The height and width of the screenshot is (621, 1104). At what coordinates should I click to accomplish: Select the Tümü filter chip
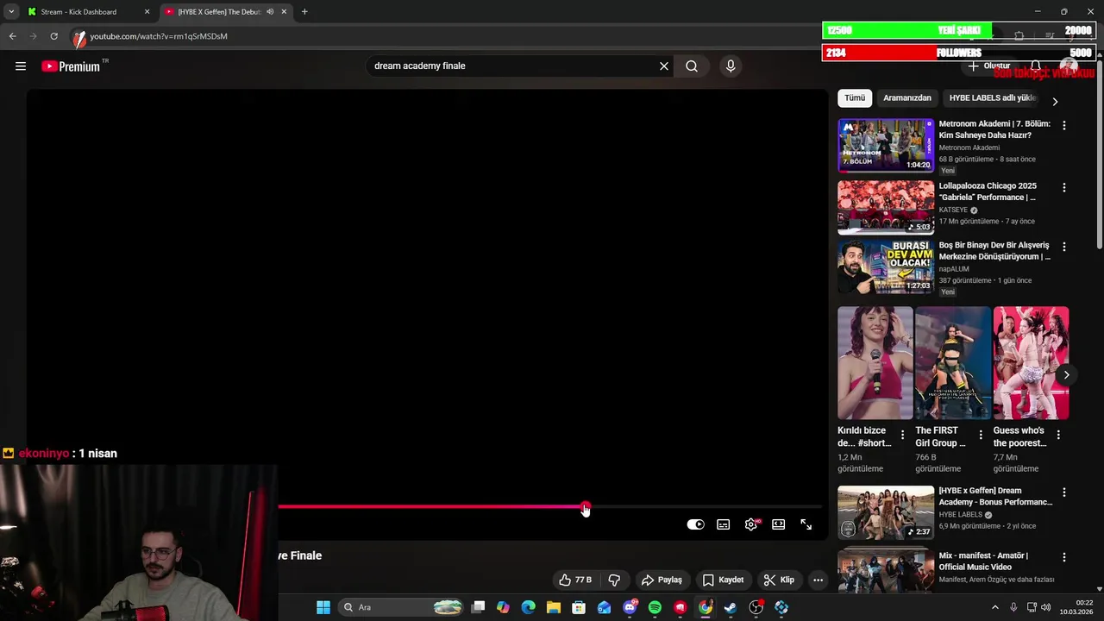[x=855, y=98]
